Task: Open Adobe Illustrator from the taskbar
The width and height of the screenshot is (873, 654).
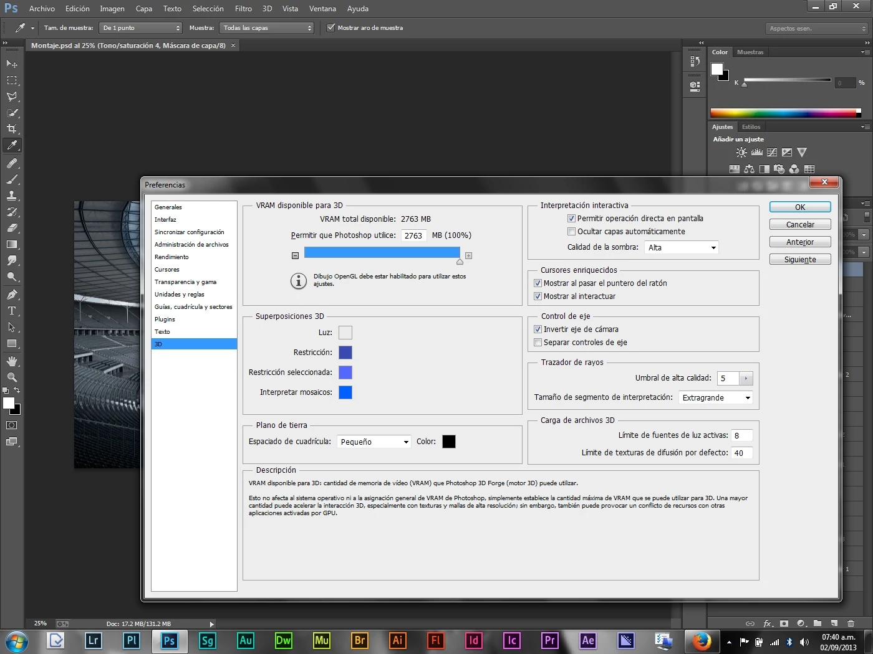Action: [x=397, y=640]
